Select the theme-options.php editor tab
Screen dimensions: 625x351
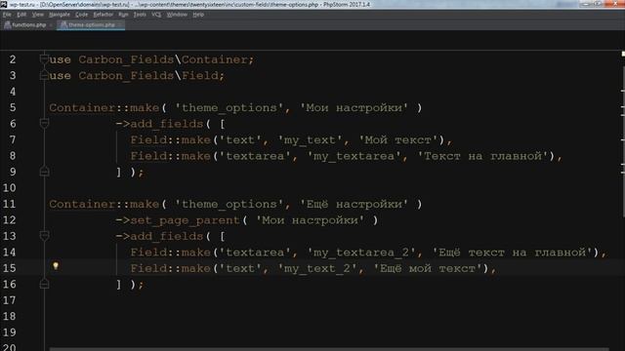[91, 24]
